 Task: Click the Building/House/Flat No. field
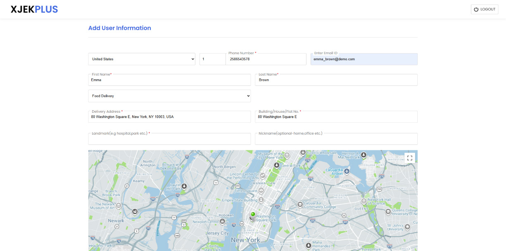tap(336, 117)
